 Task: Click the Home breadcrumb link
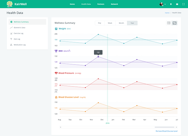coord(167,13)
